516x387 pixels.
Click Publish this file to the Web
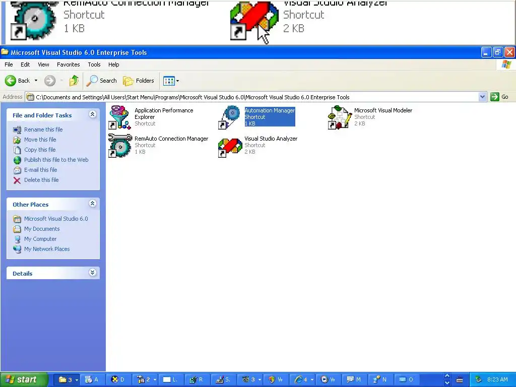[x=56, y=160]
